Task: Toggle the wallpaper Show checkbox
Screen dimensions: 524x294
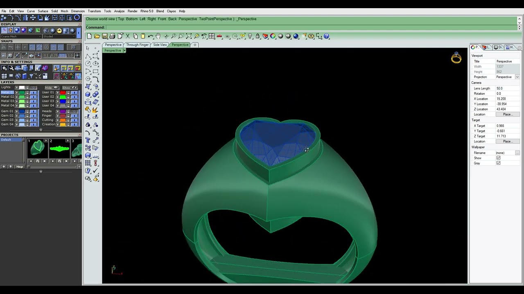Action: (x=498, y=158)
